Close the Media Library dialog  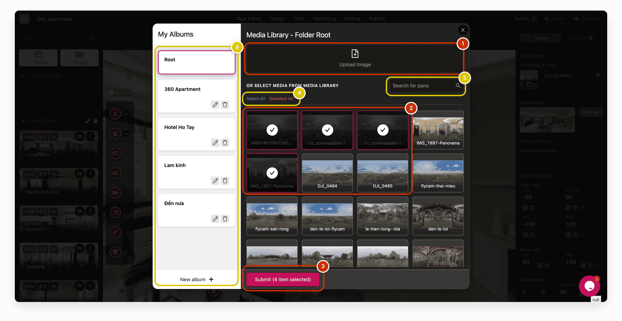[463, 30]
